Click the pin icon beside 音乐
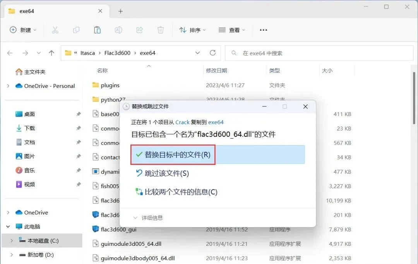 click(x=78, y=170)
